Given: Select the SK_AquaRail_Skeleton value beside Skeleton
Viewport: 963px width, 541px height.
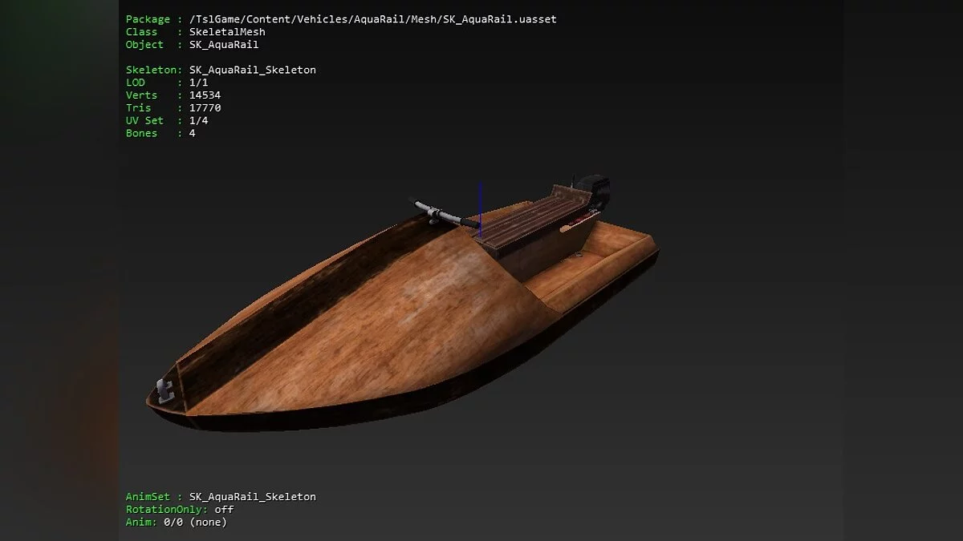Looking at the screenshot, I should [x=252, y=70].
